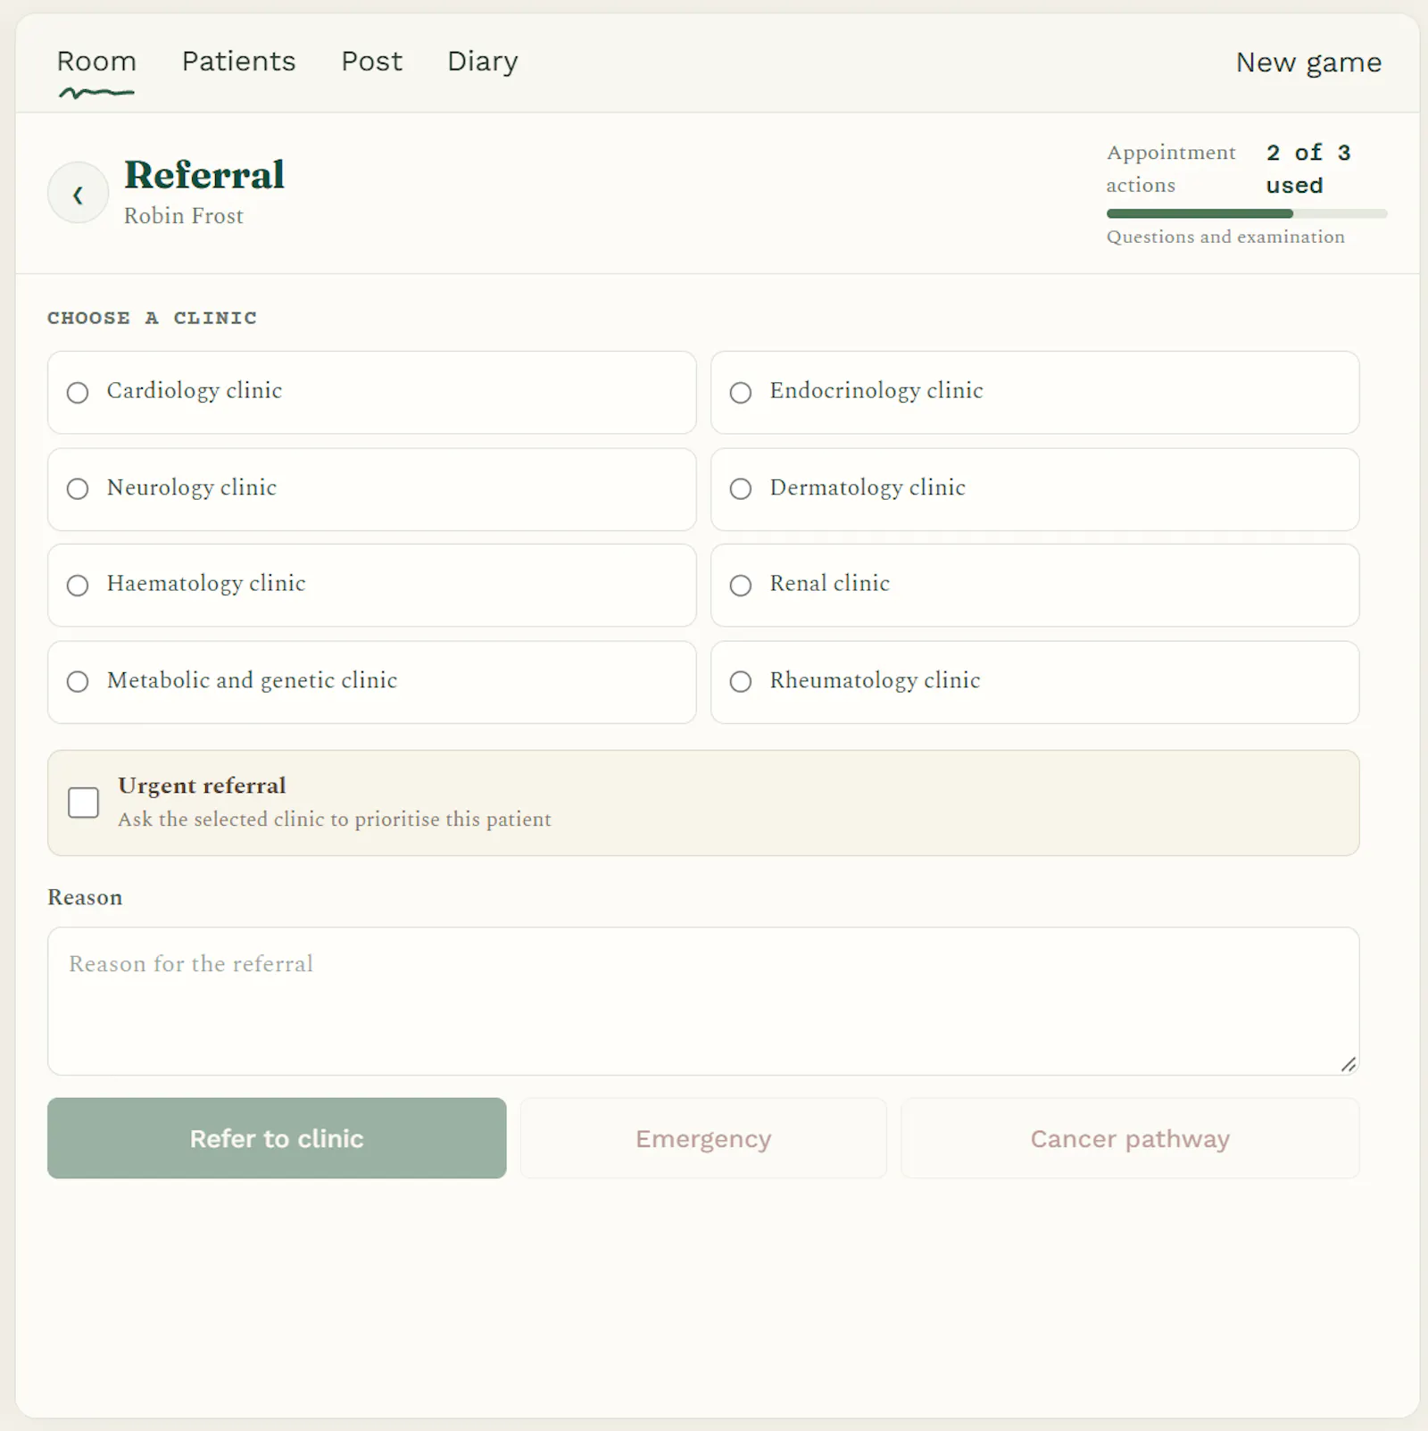Select Cardiology clinic radio option
1428x1431 pixels.
(78, 393)
